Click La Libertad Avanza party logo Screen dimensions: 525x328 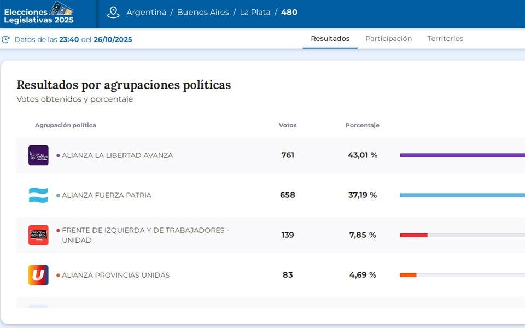coord(38,155)
